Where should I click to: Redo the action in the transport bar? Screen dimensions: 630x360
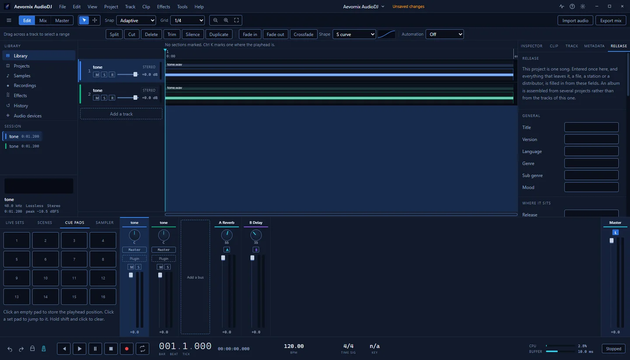pos(21,349)
